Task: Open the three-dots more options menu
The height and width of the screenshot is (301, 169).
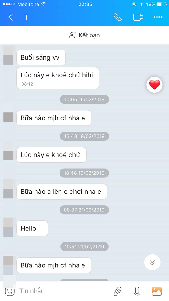Action: (x=159, y=17)
